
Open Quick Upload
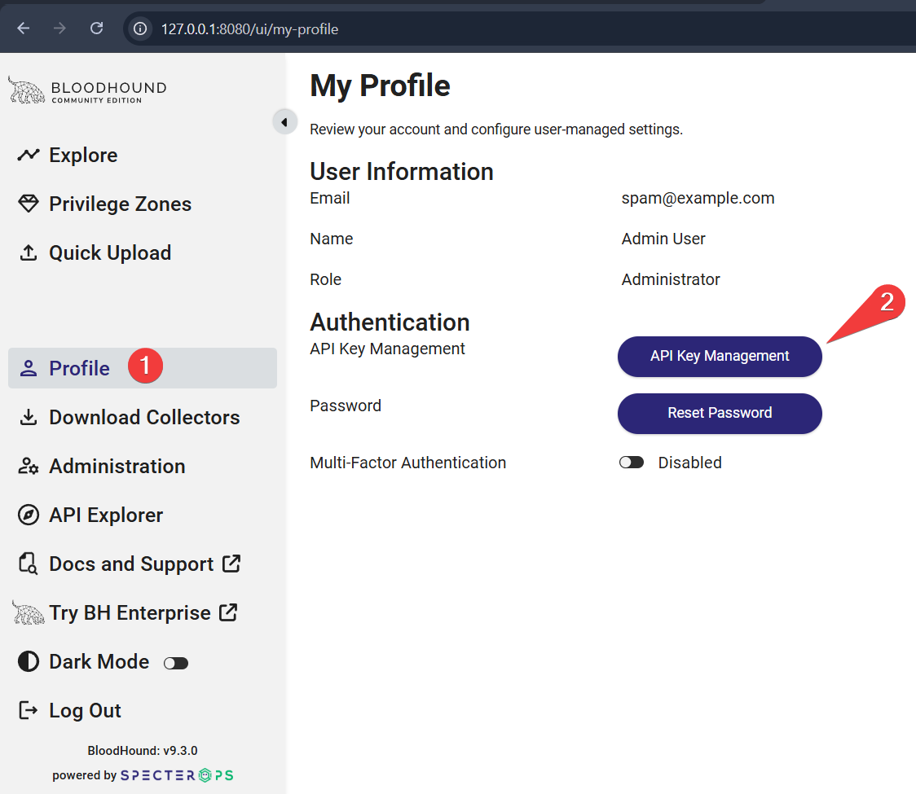[110, 252]
